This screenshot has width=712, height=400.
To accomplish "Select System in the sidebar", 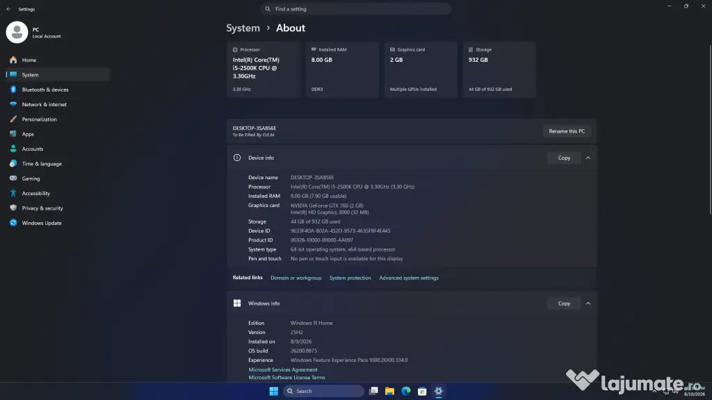I will [58, 75].
